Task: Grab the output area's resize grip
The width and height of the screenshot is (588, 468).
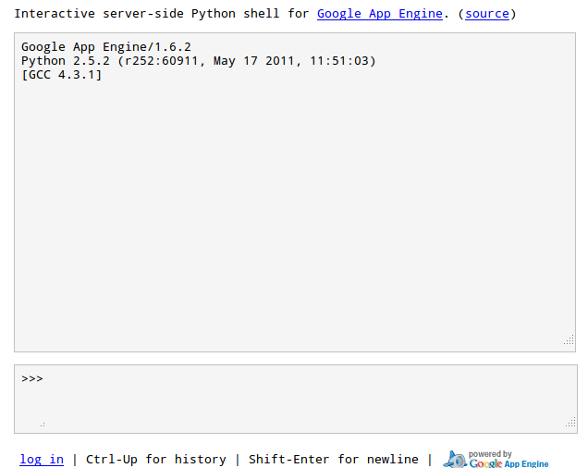Action: (x=569, y=339)
